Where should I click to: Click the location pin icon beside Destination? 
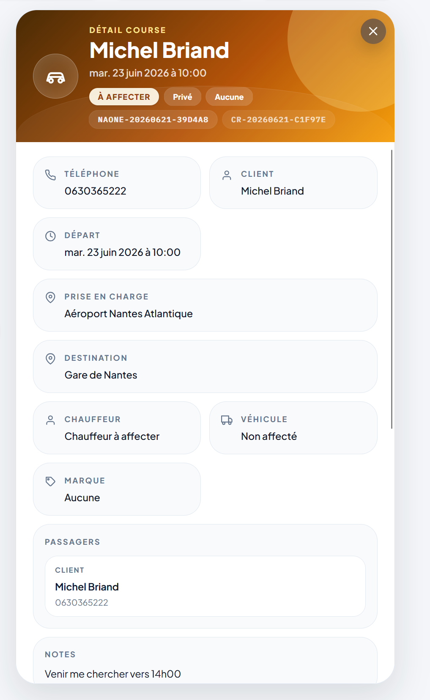(x=50, y=359)
